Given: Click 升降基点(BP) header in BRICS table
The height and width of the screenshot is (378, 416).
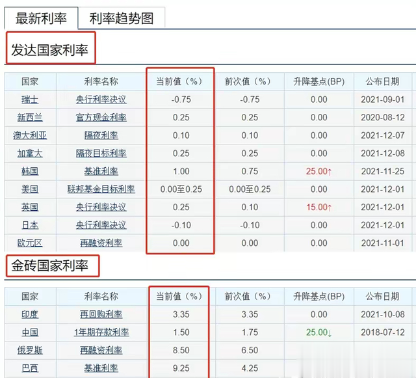Looking at the screenshot, I should (x=319, y=297).
